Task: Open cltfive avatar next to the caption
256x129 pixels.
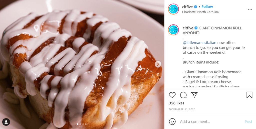Action: click(x=173, y=30)
